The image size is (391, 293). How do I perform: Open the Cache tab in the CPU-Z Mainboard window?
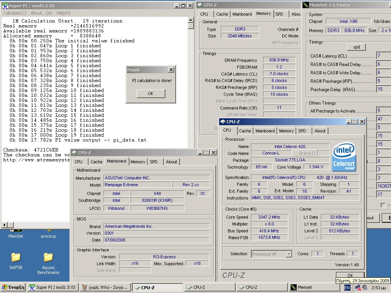coord(97,162)
